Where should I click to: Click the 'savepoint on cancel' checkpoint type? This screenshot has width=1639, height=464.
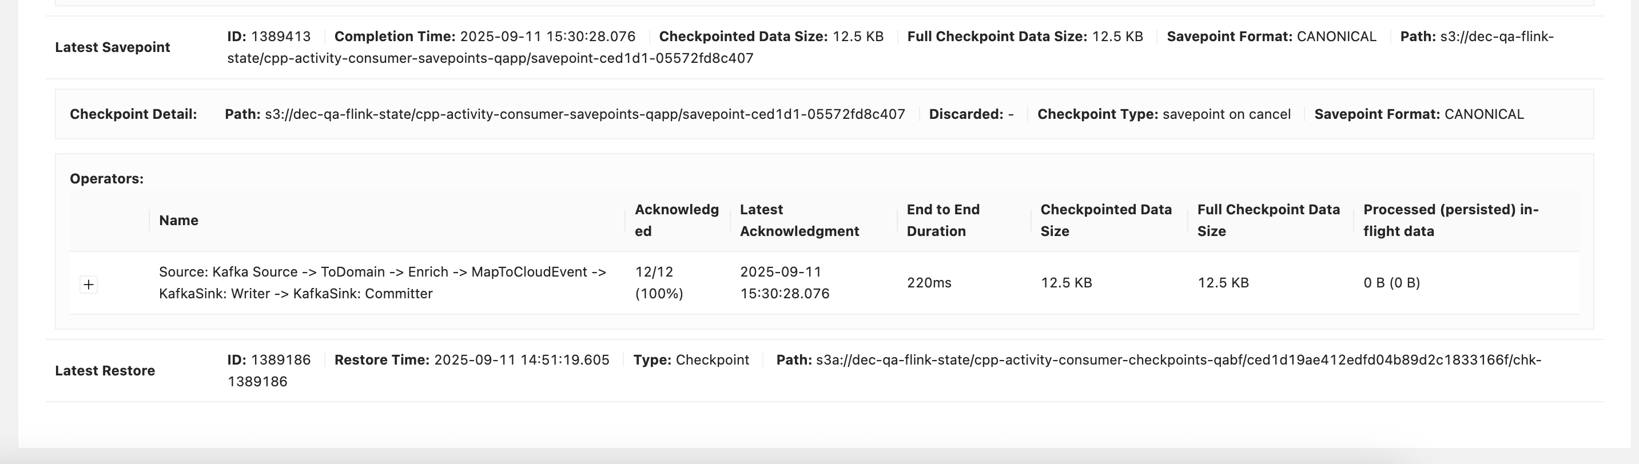pyautogui.click(x=1226, y=114)
